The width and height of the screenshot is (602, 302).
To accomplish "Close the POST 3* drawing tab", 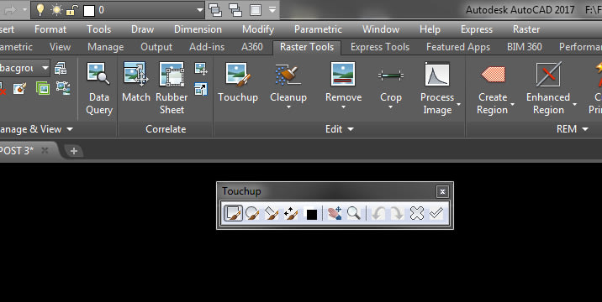I will point(45,150).
